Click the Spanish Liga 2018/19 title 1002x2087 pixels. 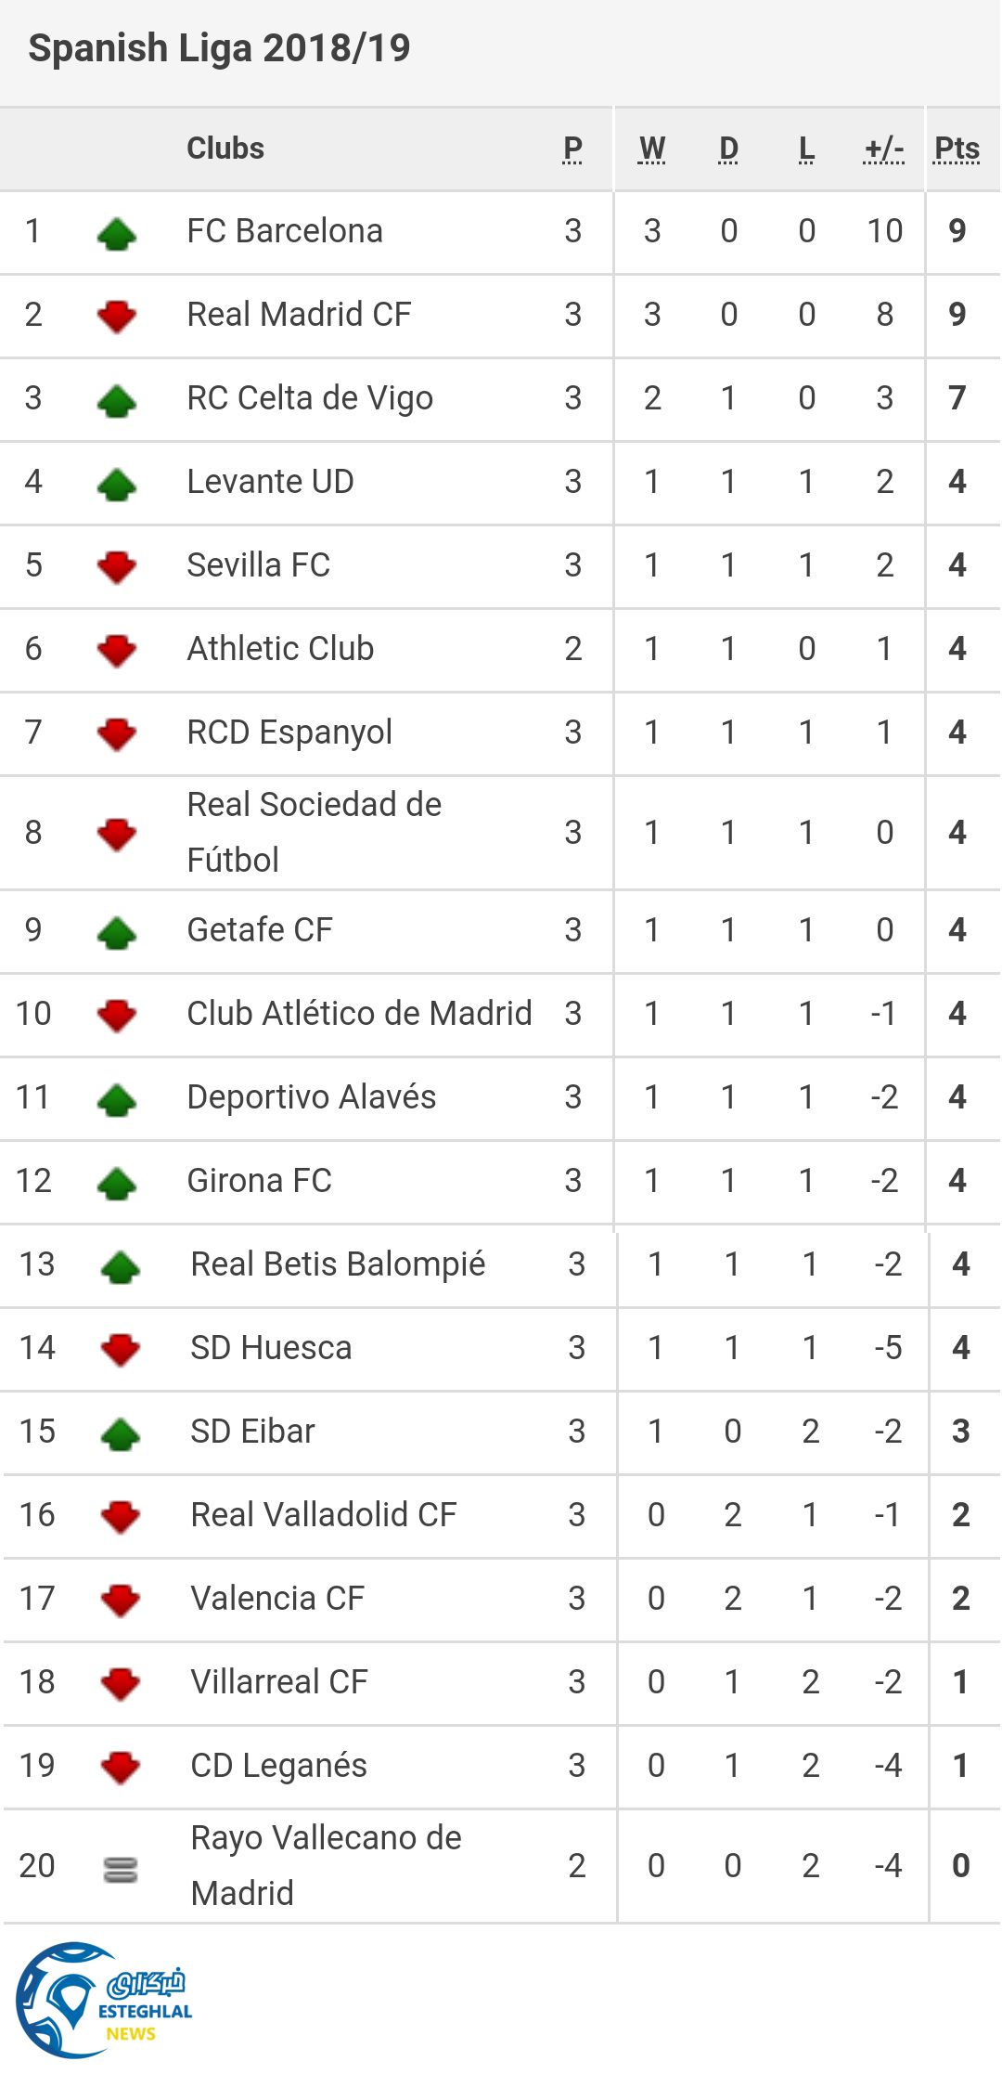[x=219, y=48]
